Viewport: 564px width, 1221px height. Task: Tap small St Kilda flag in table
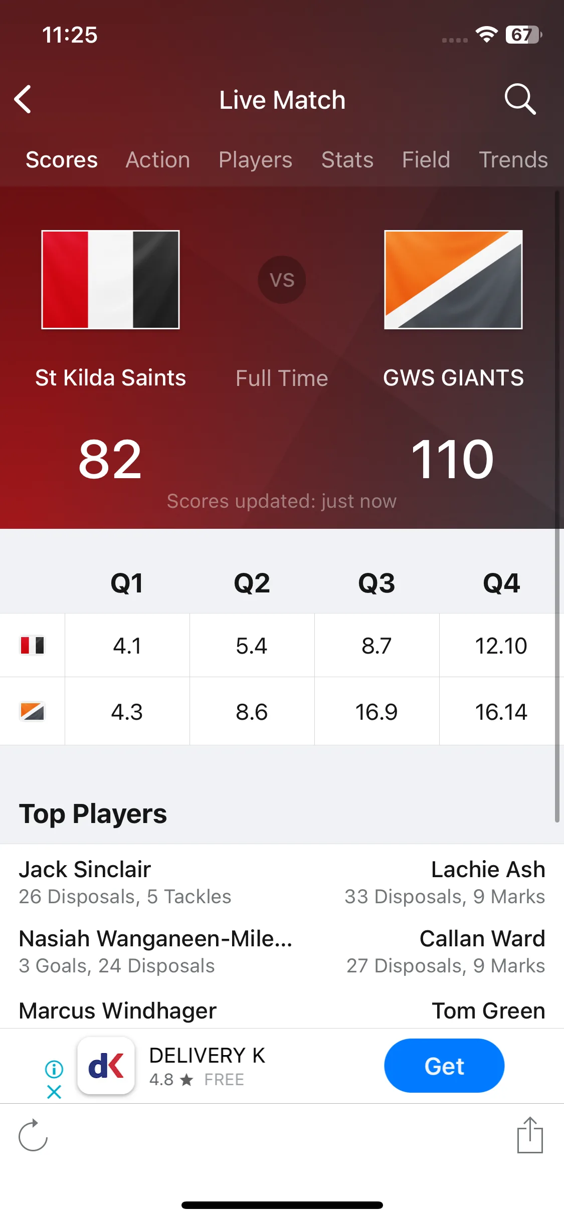coord(33,645)
